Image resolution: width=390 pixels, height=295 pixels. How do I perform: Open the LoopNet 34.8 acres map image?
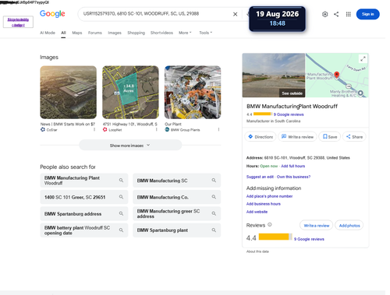click(x=130, y=92)
